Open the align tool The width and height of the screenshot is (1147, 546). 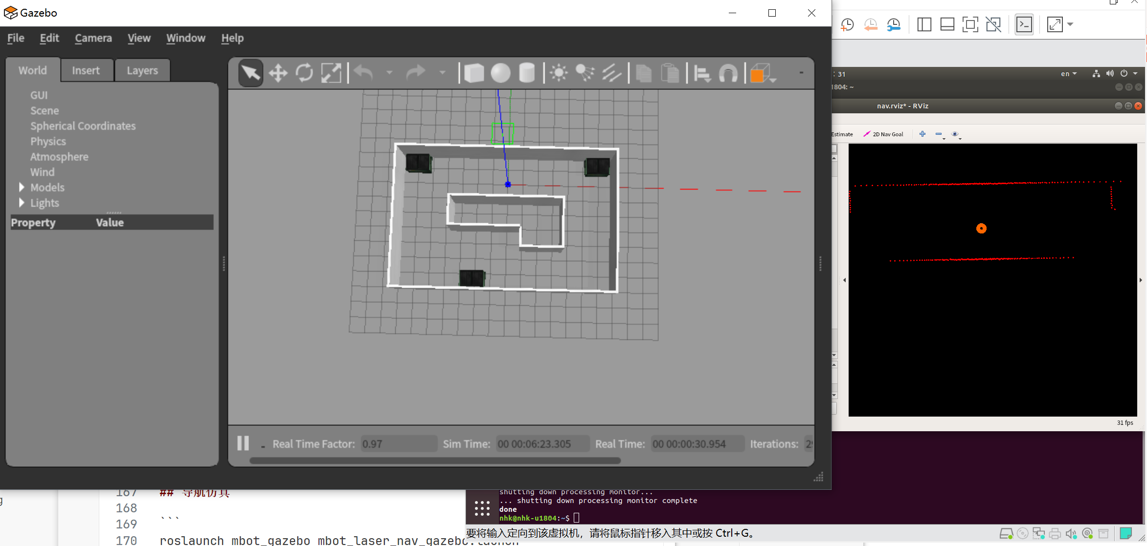(702, 74)
